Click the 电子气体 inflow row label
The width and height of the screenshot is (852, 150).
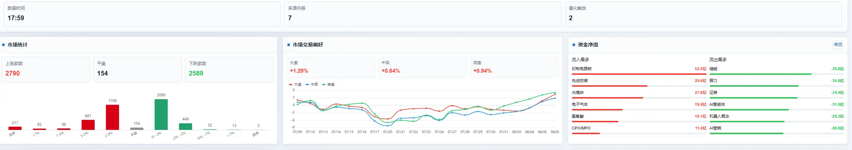click(579, 104)
